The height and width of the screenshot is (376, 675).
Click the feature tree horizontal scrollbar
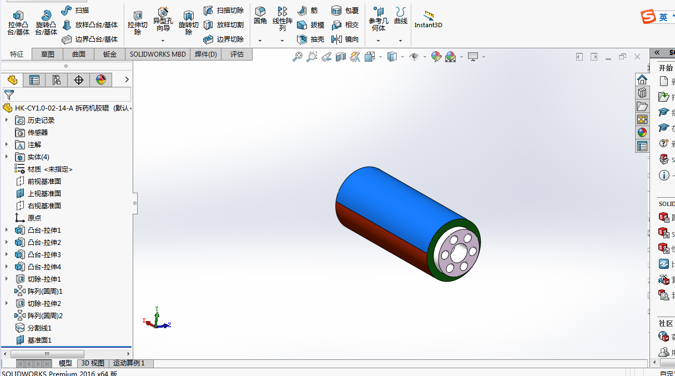(x=47, y=354)
